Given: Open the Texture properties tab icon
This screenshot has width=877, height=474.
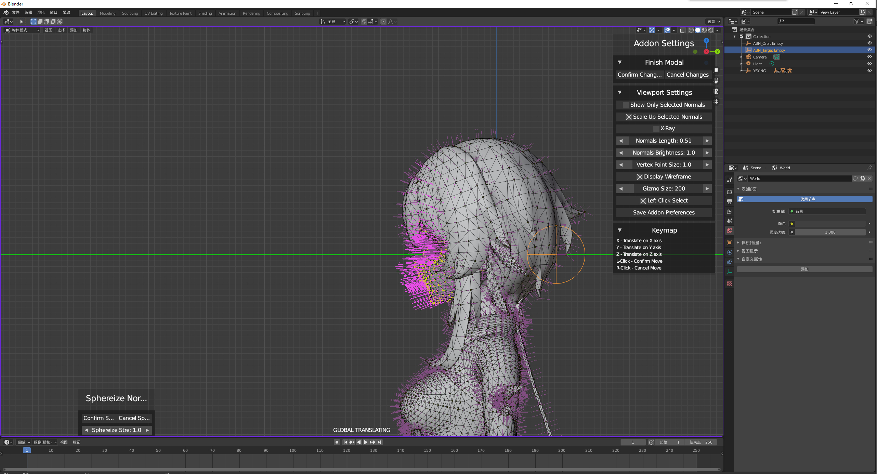Looking at the screenshot, I should pos(730,284).
